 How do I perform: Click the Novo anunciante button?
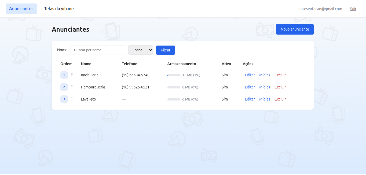point(295,29)
